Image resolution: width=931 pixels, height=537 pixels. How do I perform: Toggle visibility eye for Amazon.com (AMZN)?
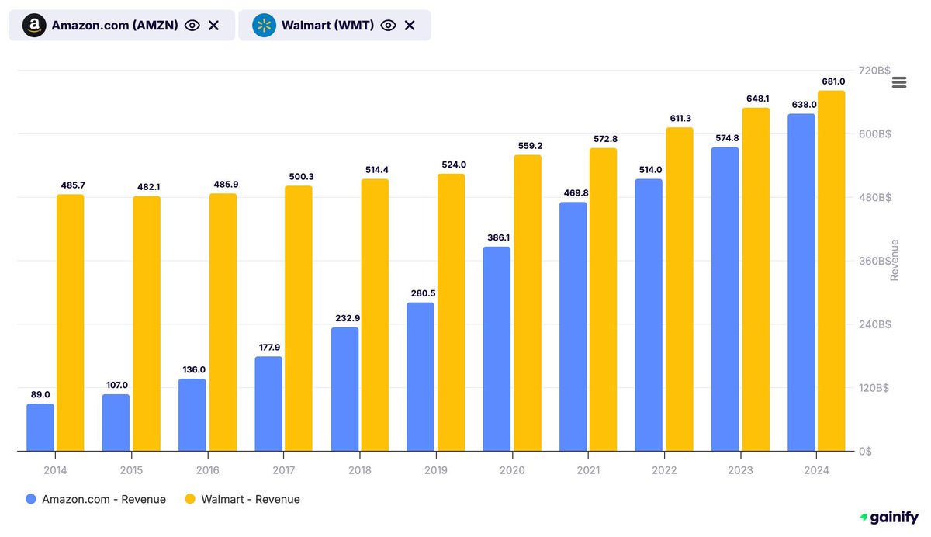tap(192, 26)
